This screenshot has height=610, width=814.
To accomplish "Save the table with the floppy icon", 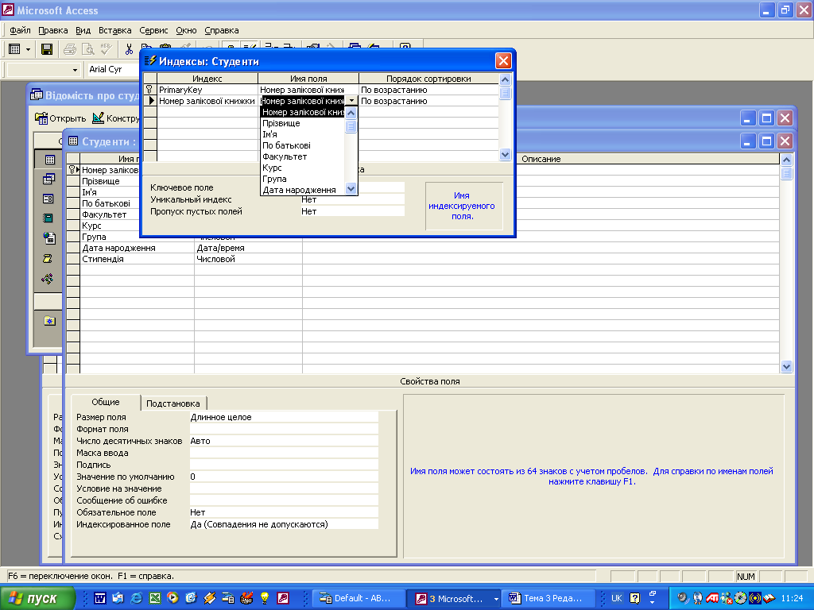I will (47, 49).
